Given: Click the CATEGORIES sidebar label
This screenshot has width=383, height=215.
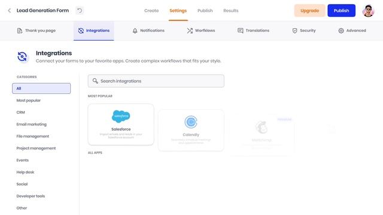Looking at the screenshot, I should pyautogui.click(x=26, y=76).
